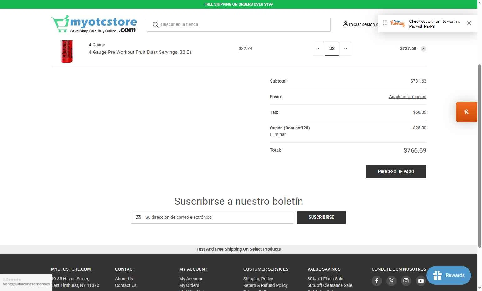Click the unit price $22.74

coord(245,48)
